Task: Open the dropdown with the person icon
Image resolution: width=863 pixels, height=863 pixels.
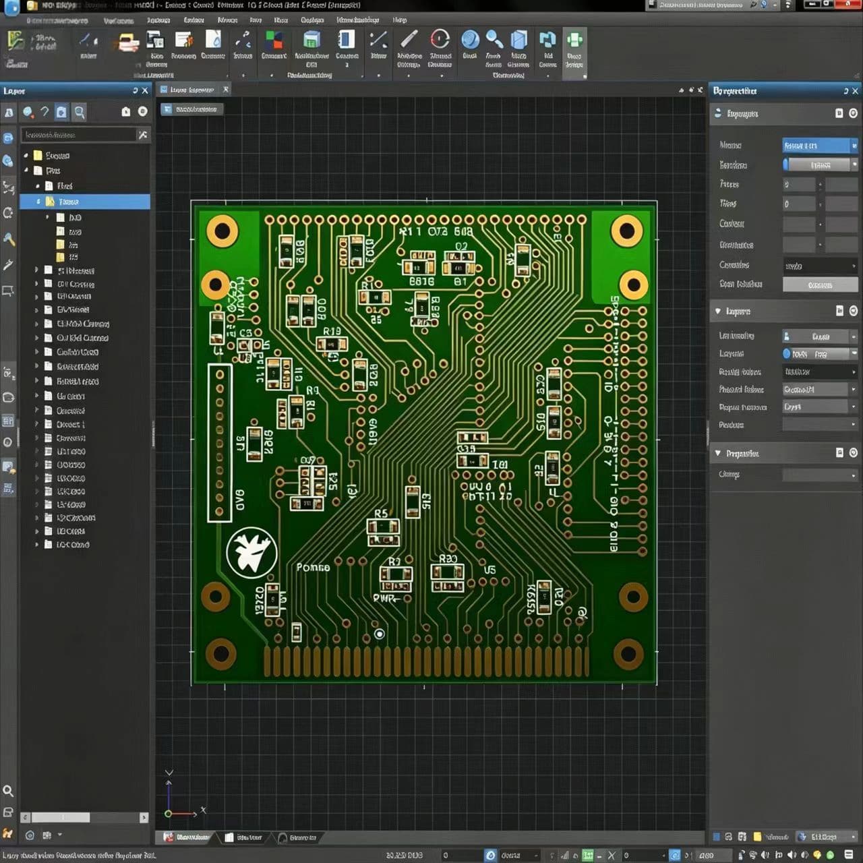Action: 820,336
